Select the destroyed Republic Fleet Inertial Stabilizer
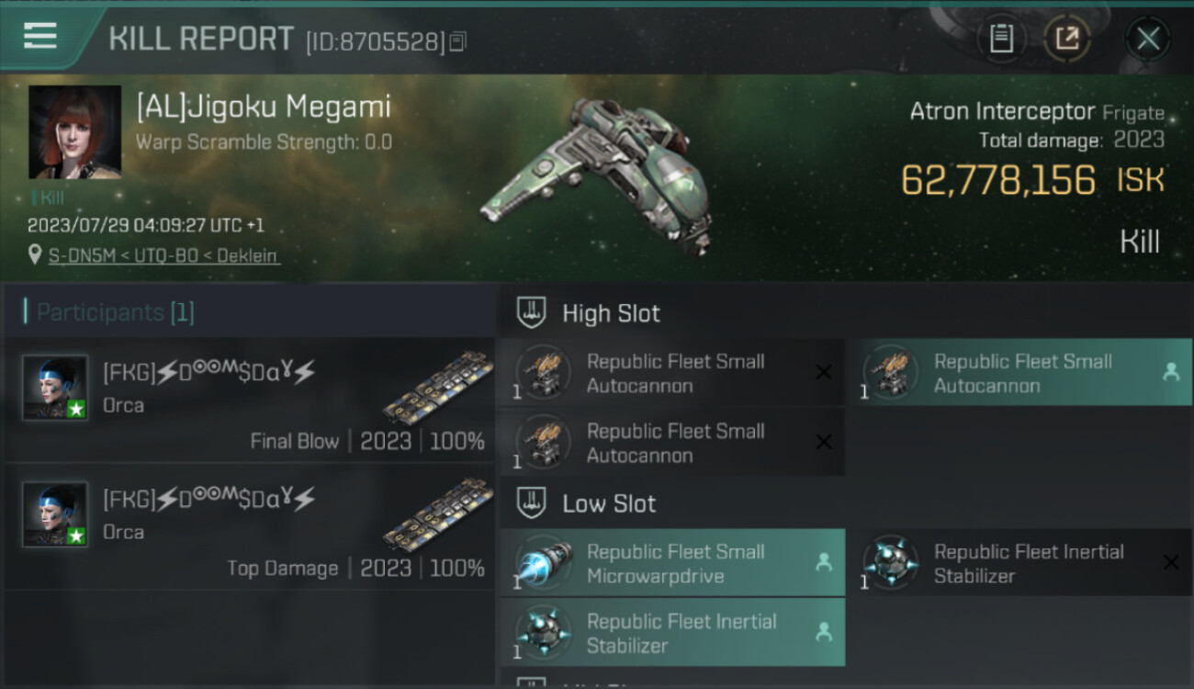This screenshot has height=689, width=1194. coord(1018,563)
